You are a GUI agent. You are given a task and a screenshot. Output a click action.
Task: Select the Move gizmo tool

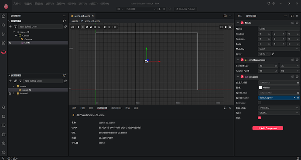83,27
